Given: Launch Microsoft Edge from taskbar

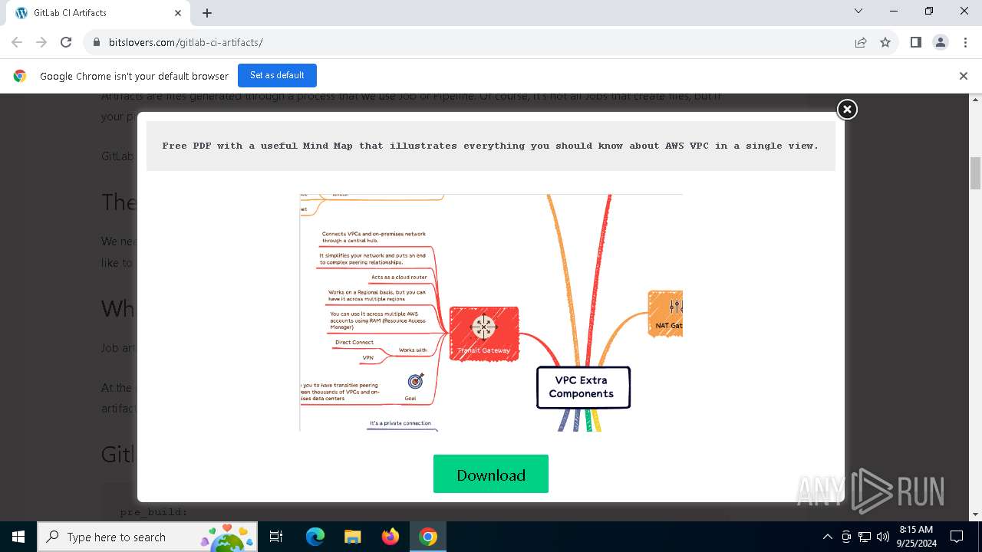Looking at the screenshot, I should point(315,537).
